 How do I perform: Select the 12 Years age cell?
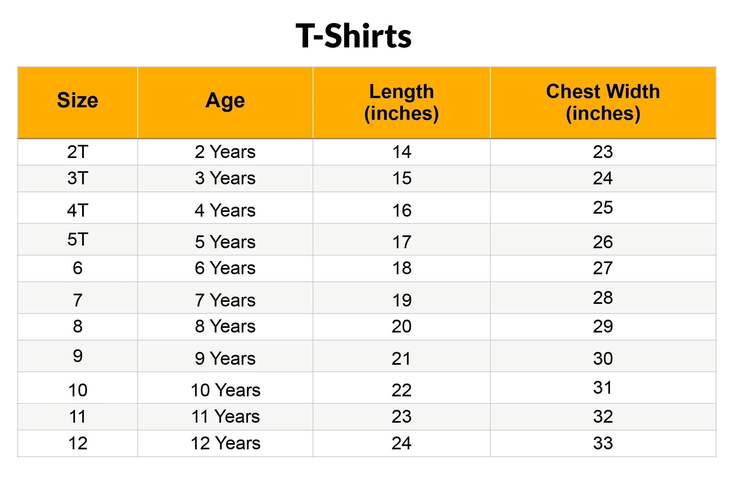point(225,443)
